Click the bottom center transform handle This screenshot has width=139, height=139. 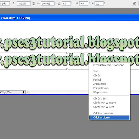[67, 69]
